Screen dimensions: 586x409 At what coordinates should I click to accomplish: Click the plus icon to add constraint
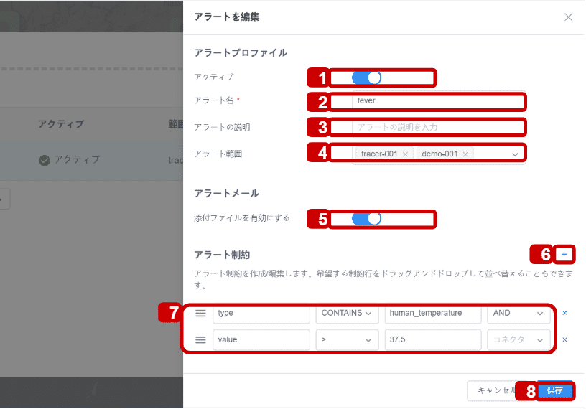(564, 255)
